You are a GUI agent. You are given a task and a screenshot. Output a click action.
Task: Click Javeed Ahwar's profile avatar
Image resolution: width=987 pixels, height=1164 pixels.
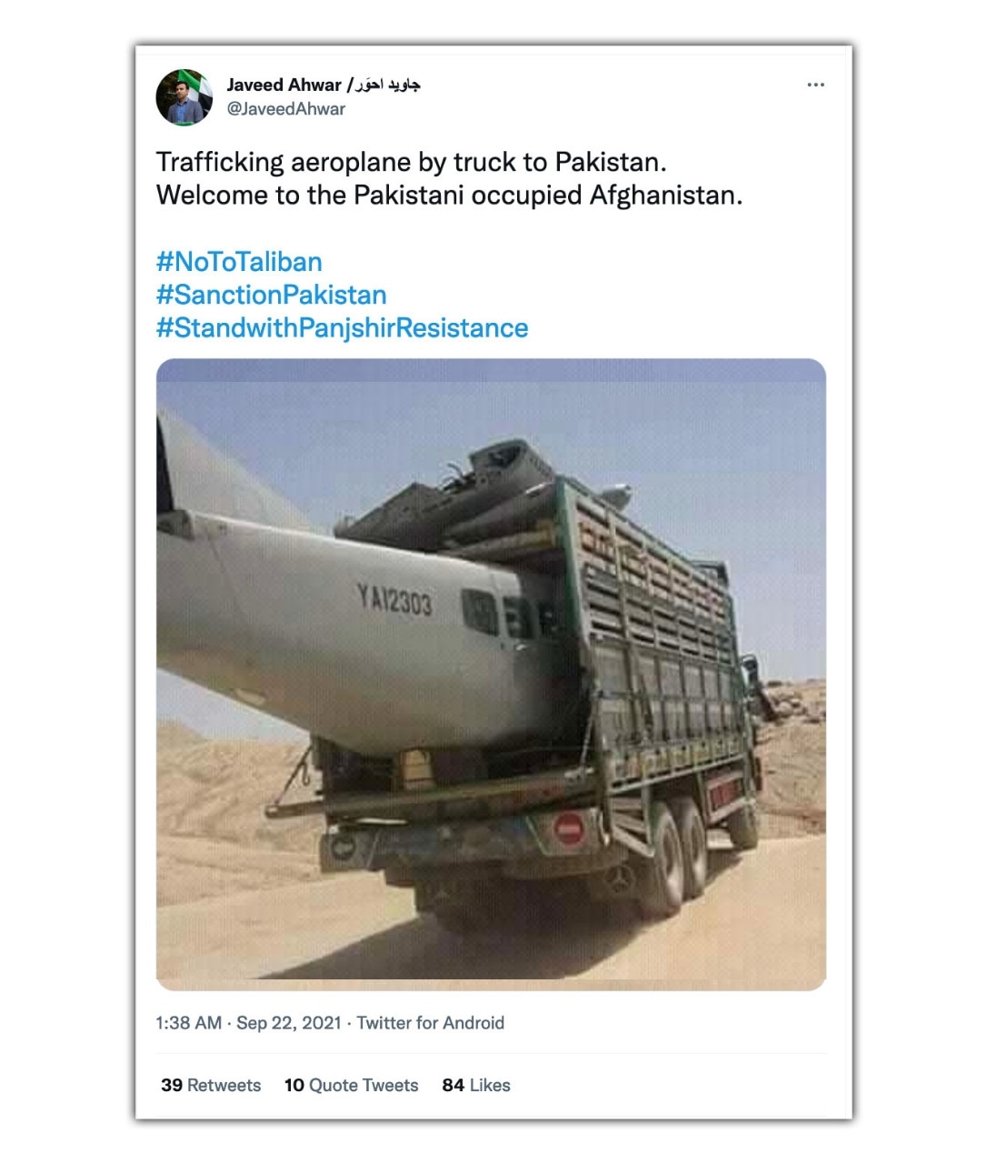point(184,96)
